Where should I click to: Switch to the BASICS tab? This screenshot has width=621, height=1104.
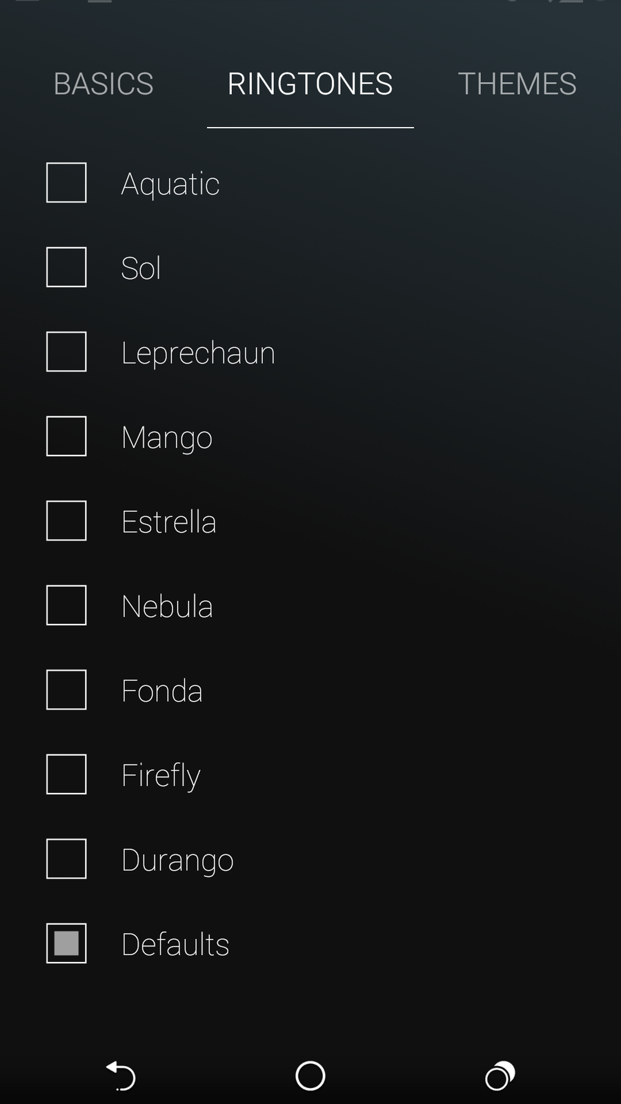103,84
